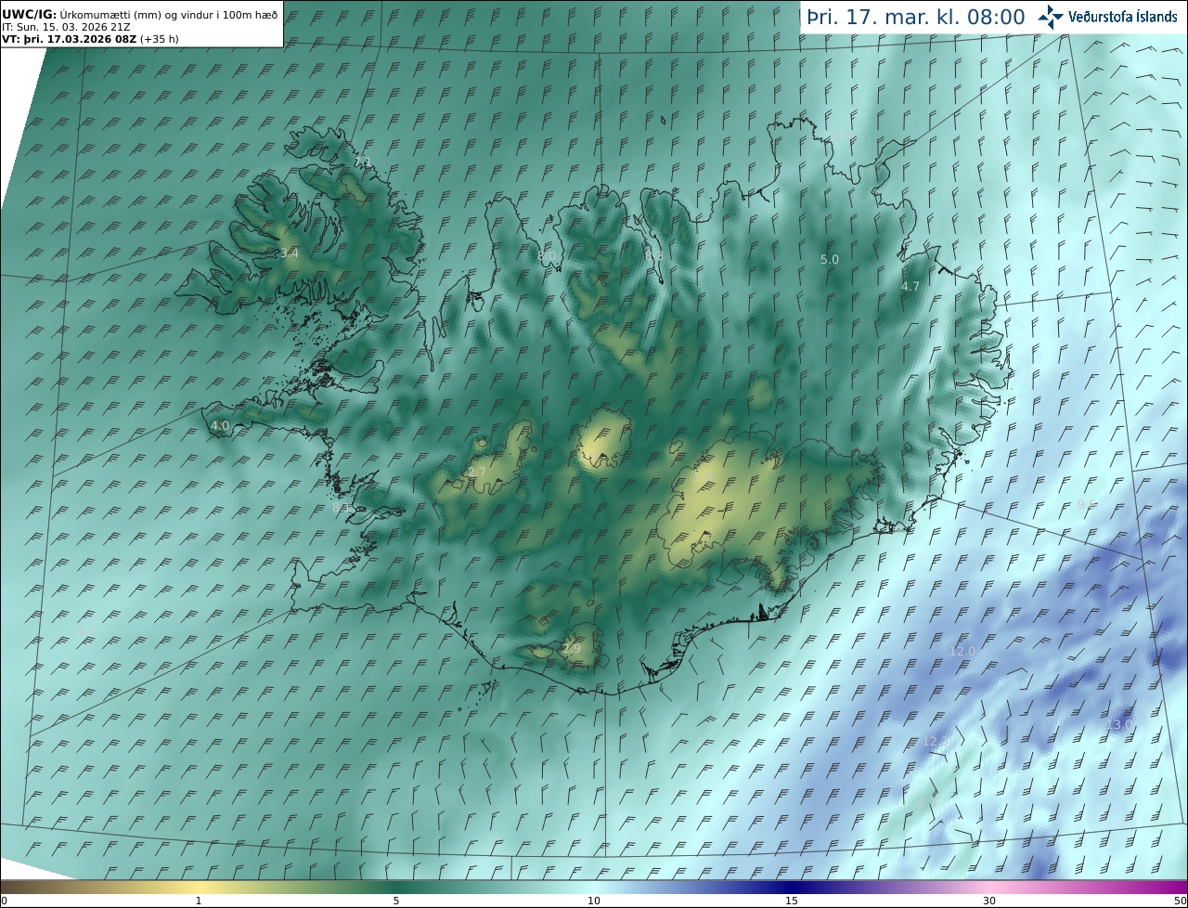The width and height of the screenshot is (1188, 908).
Task: Click the 5 tick label on the color scale
Action: tap(396, 901)
